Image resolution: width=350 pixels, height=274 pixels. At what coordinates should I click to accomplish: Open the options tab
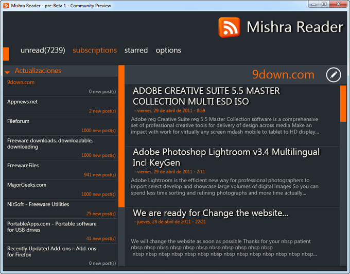[168, 50]
